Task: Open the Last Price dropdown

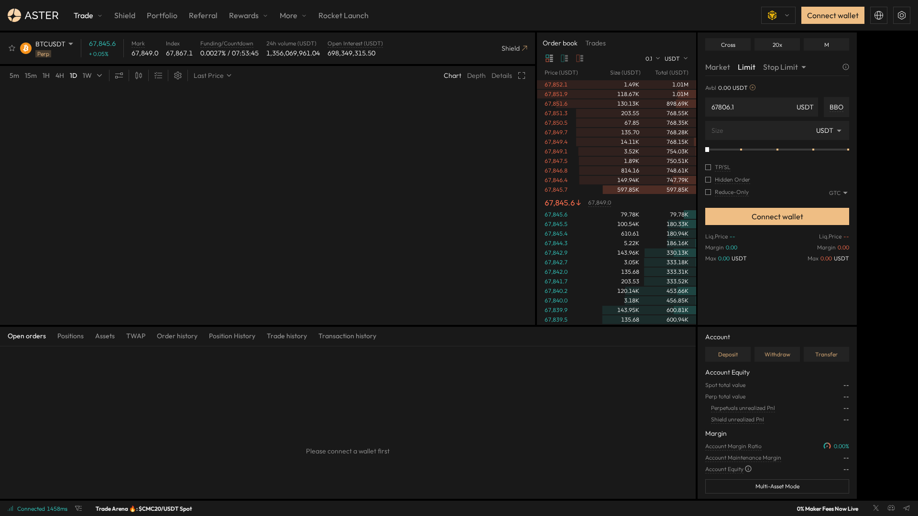Action: click(212, 75)
